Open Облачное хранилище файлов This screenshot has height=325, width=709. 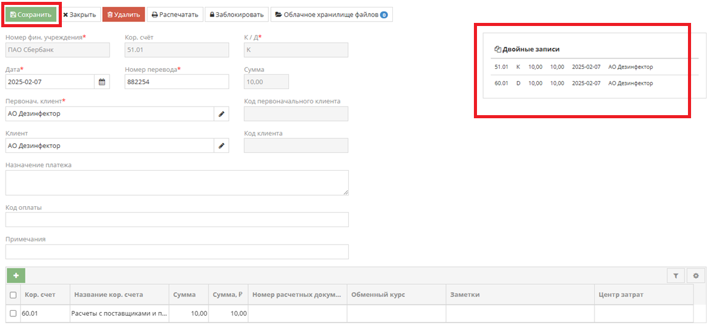click(332, 14)
